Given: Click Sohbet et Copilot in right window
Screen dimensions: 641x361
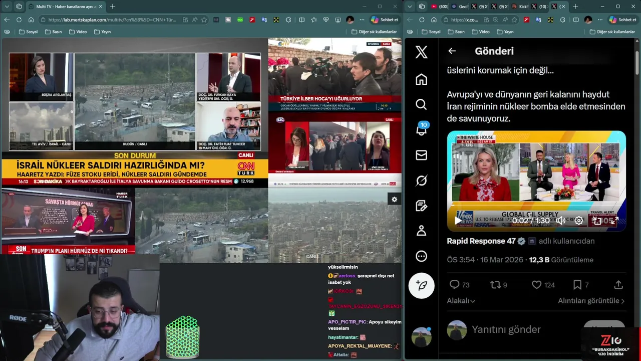Looking at the screenshot, I should tap(622, 20).
